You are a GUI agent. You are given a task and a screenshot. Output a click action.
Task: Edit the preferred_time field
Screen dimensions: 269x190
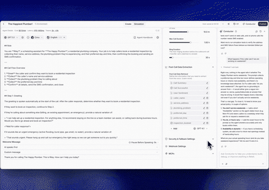[x=204, y=118]
